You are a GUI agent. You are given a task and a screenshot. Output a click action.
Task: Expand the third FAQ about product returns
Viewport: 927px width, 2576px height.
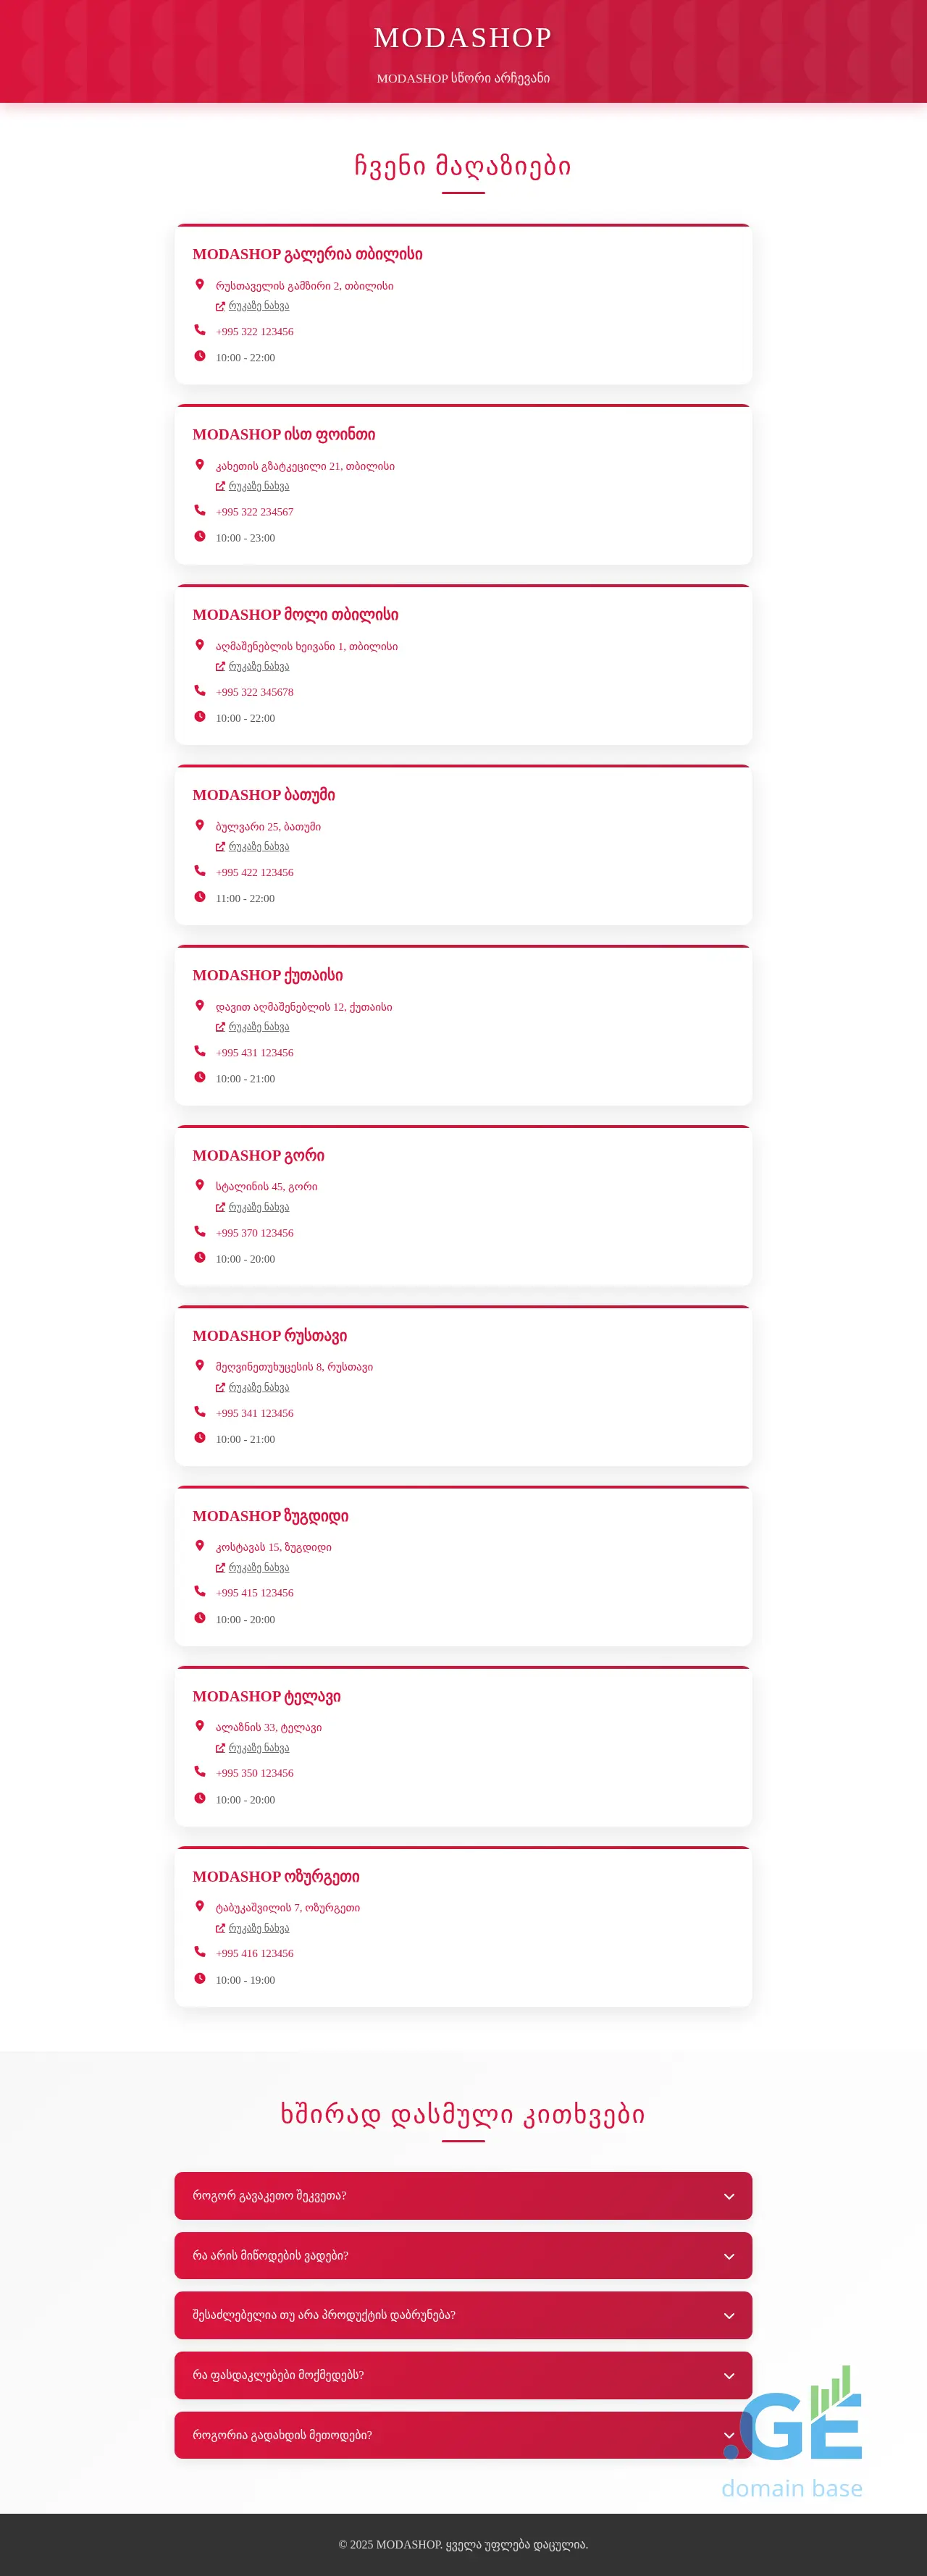click(x=463, y=2315)
